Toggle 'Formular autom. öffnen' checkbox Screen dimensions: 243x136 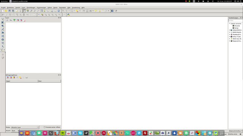pos(44,127)
